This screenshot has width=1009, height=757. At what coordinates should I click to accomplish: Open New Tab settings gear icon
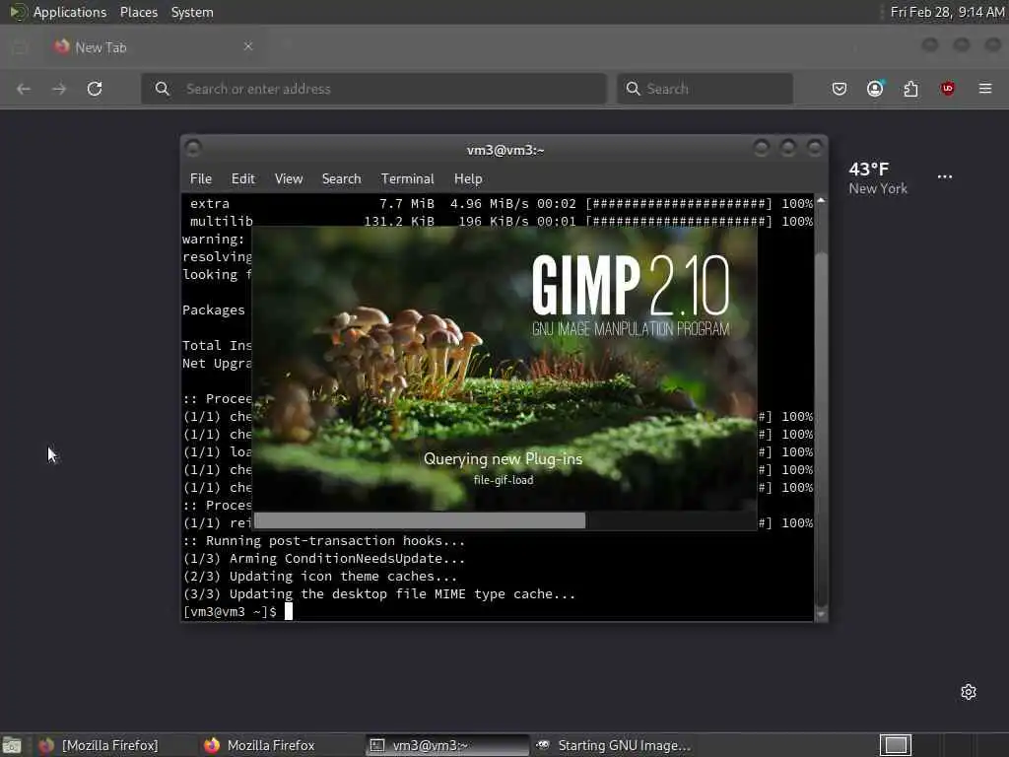(969, 692)
